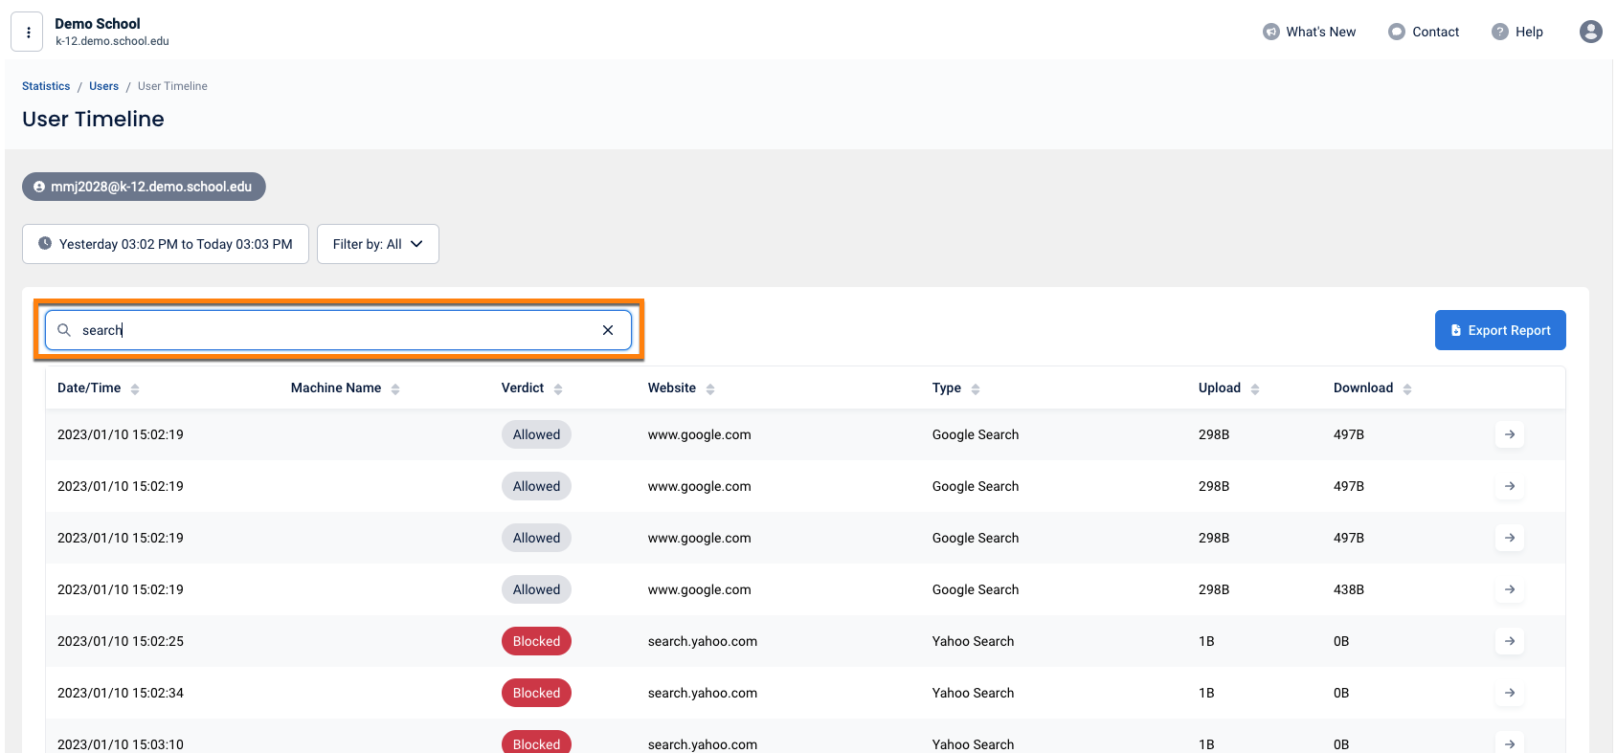Click Blocked badge at 15:02:25
Image resolution: width=1617 pixels, height=753 pixels.
(536, 641)
